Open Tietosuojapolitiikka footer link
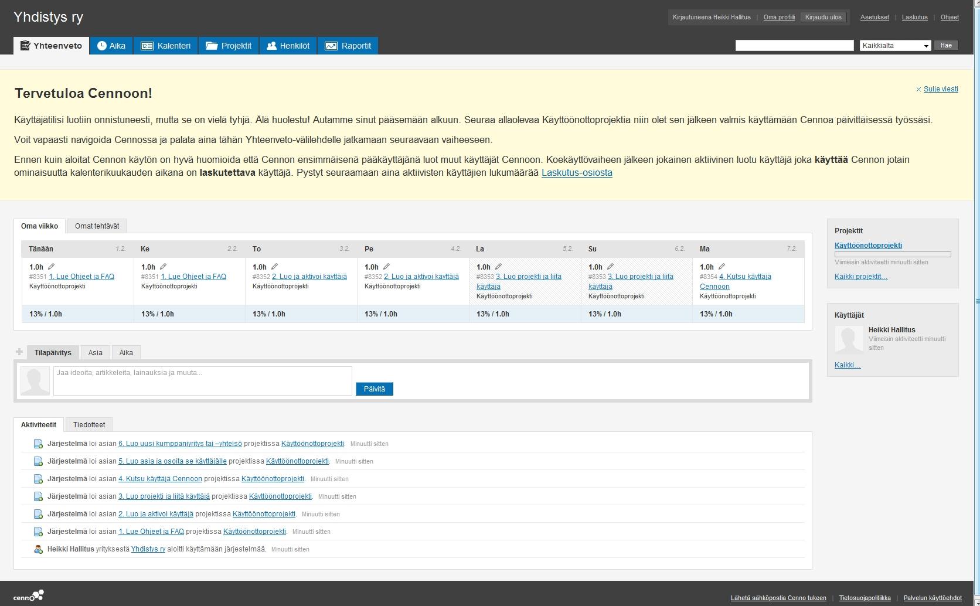Image resolution: width=980 pixels, height=606 pixels. click(x=865, y=598)
